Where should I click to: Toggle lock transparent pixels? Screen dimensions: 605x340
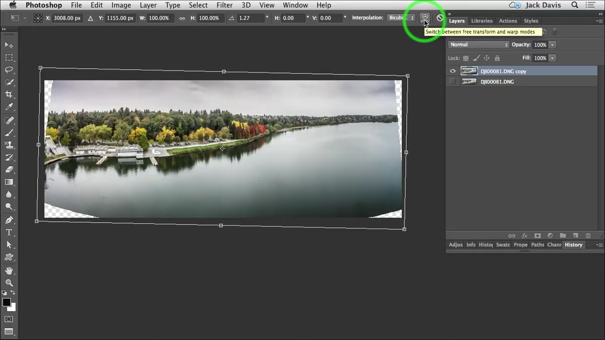[x=466, y=58]
